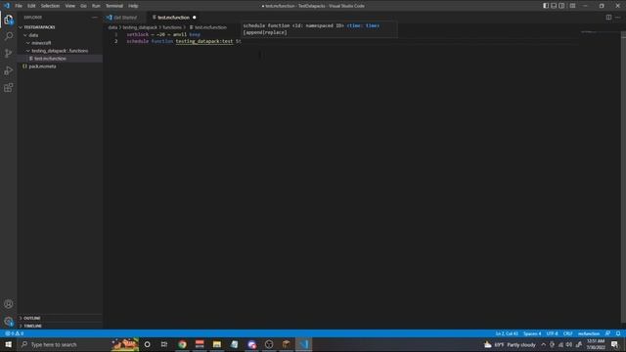The width and height of the screenshot is (626, 352).
Task: Open pack.mcmeta in the explorer tree
Action: coord(60,66)
